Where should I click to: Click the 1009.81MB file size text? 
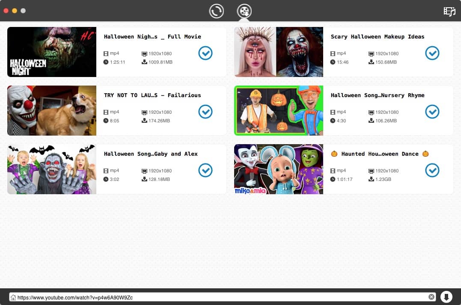(161, 62)
